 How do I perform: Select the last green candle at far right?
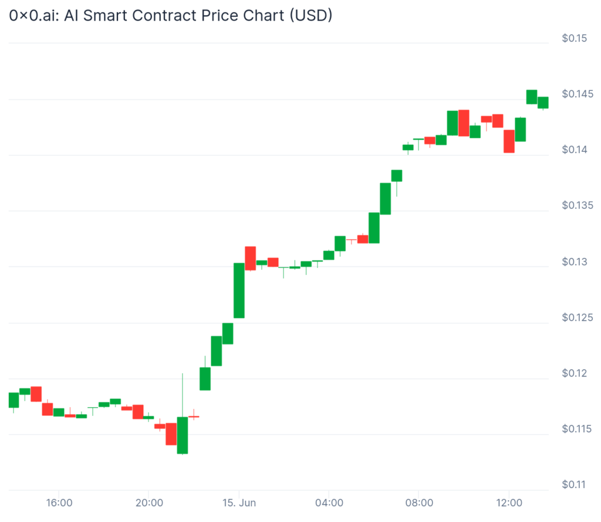543,103
